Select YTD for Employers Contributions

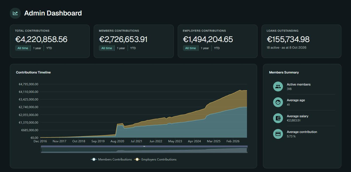(x=217, y=48)
